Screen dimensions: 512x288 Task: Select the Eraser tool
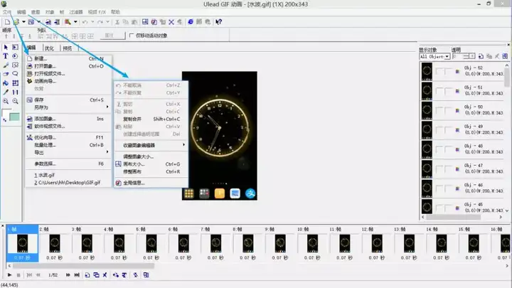(6, 74)
